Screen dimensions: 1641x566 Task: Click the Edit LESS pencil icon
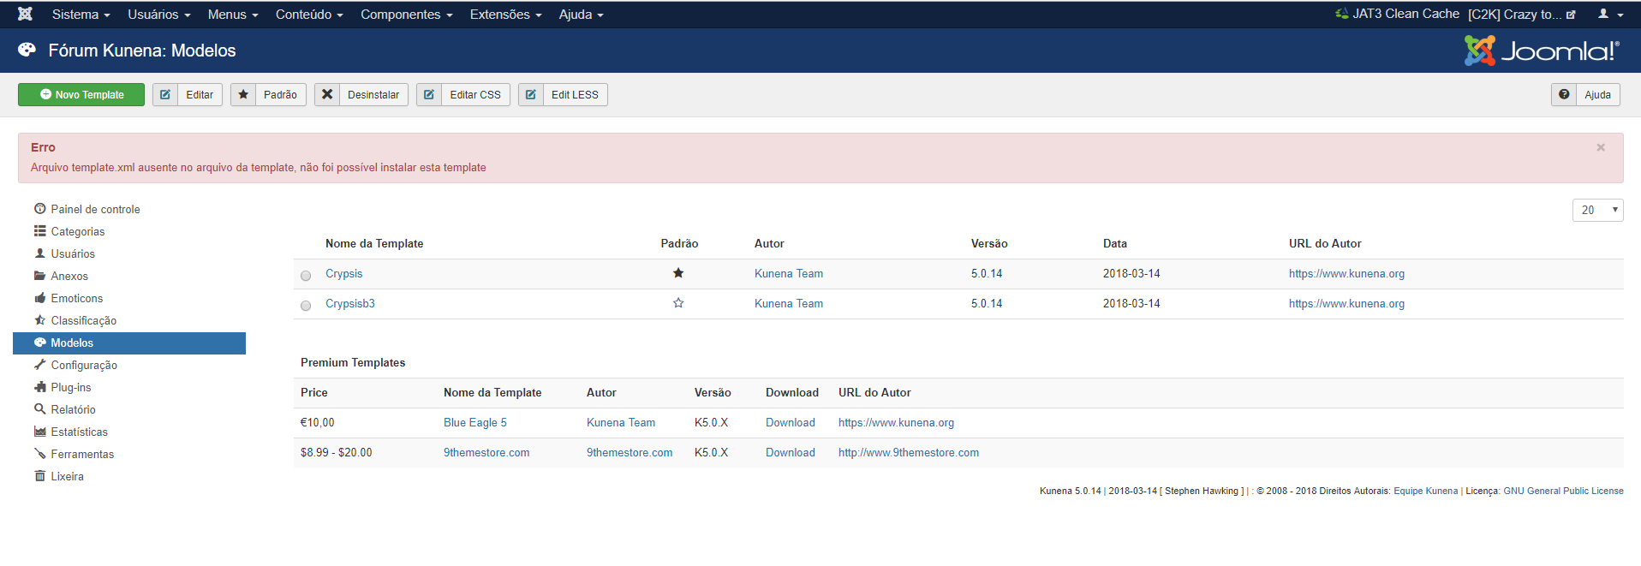tap(531, 95)
